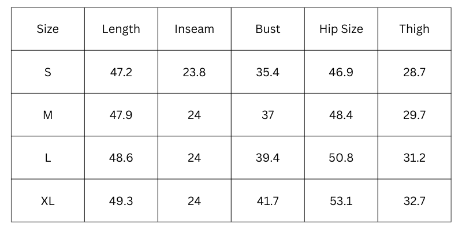Click the Thigh column header
Screen dimensions: 462x231
[x=414, y=29]
